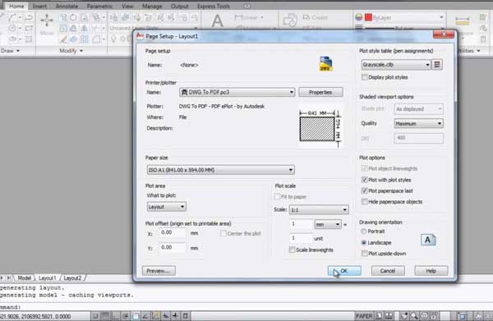Open the Quality Maximum dropdown
The height and width of the screenshot is (321, 493).
click(x=418, y=123)
